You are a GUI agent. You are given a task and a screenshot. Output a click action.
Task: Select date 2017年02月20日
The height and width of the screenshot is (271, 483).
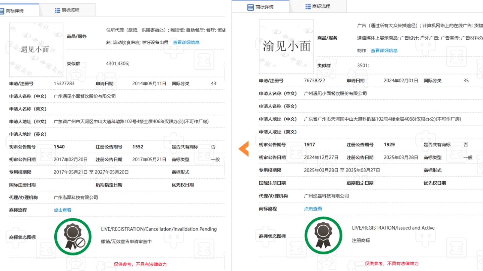coord(71,160)
